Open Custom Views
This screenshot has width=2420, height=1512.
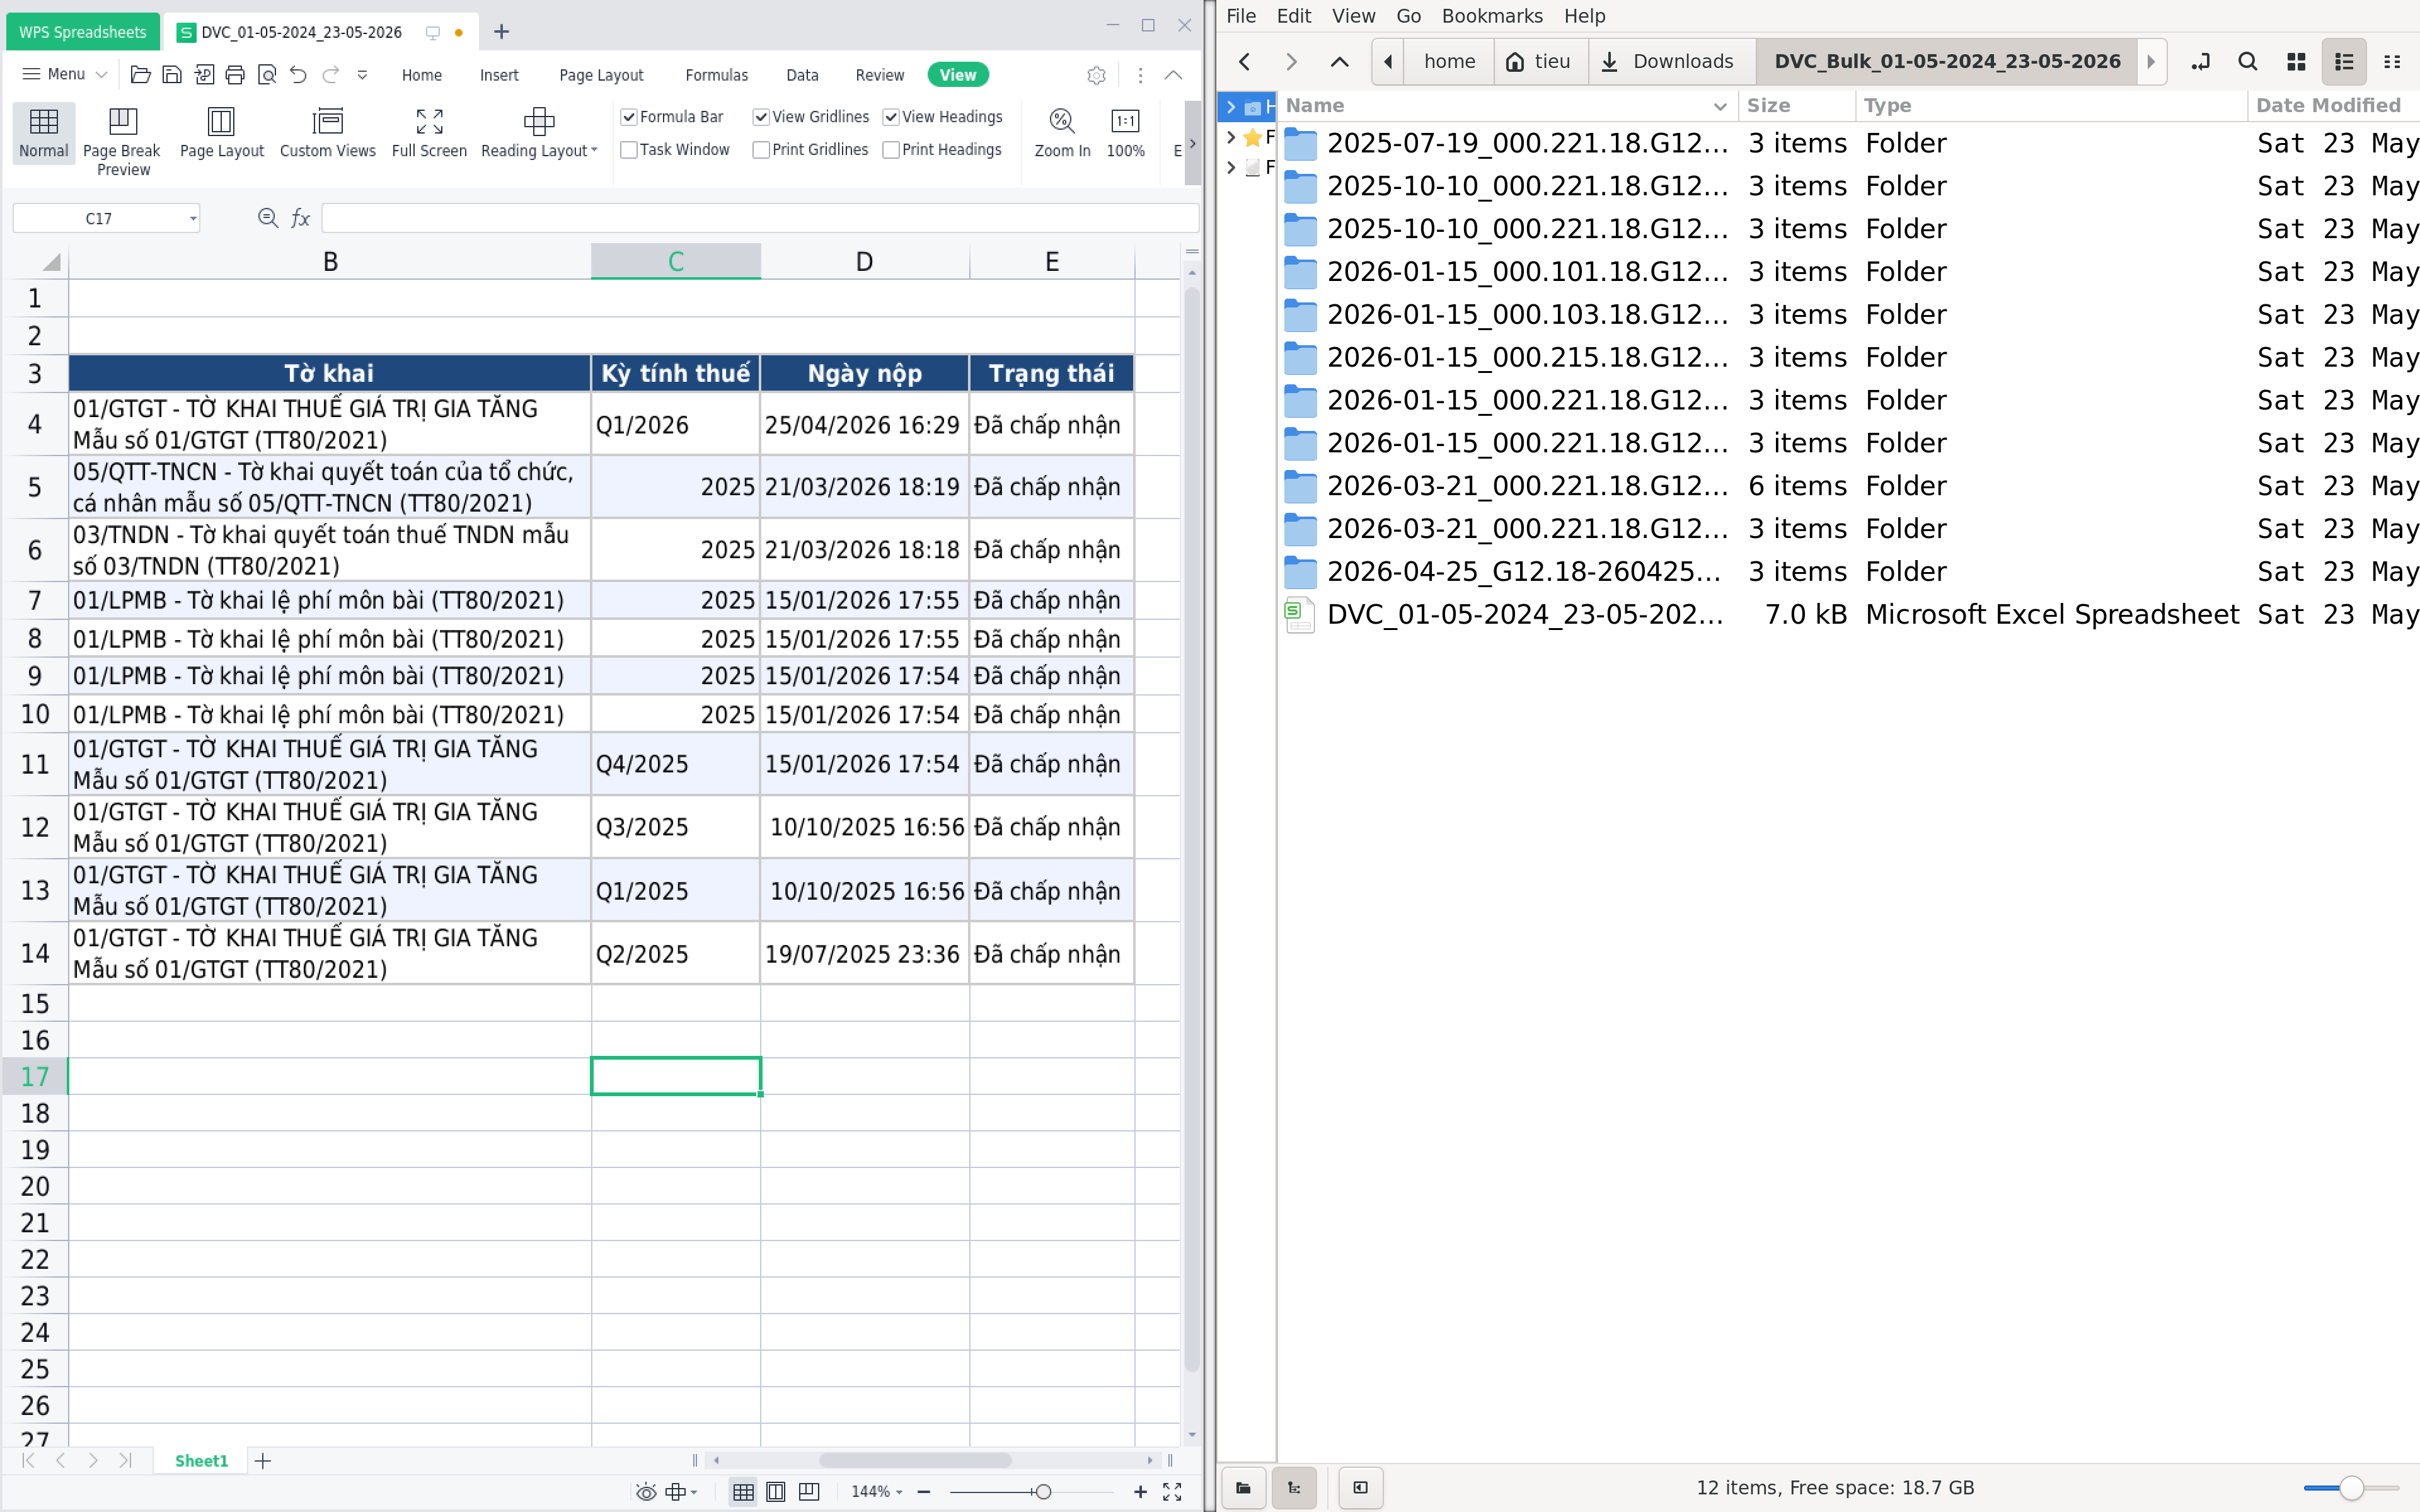tap(328, 133)
